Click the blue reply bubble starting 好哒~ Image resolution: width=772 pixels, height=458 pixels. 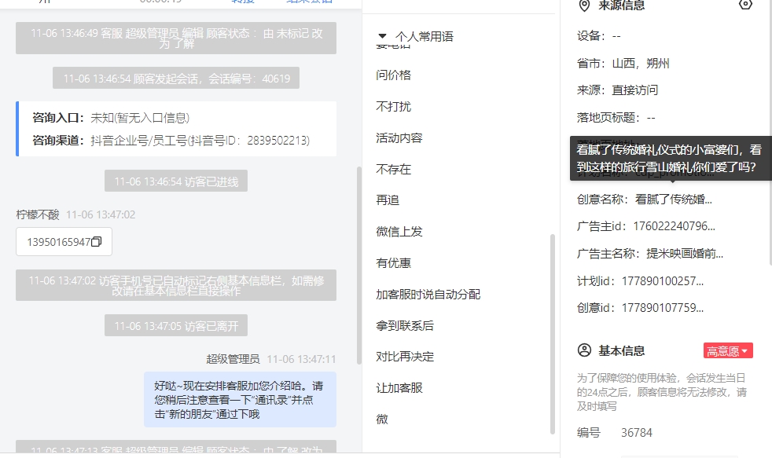click(241, 399)
